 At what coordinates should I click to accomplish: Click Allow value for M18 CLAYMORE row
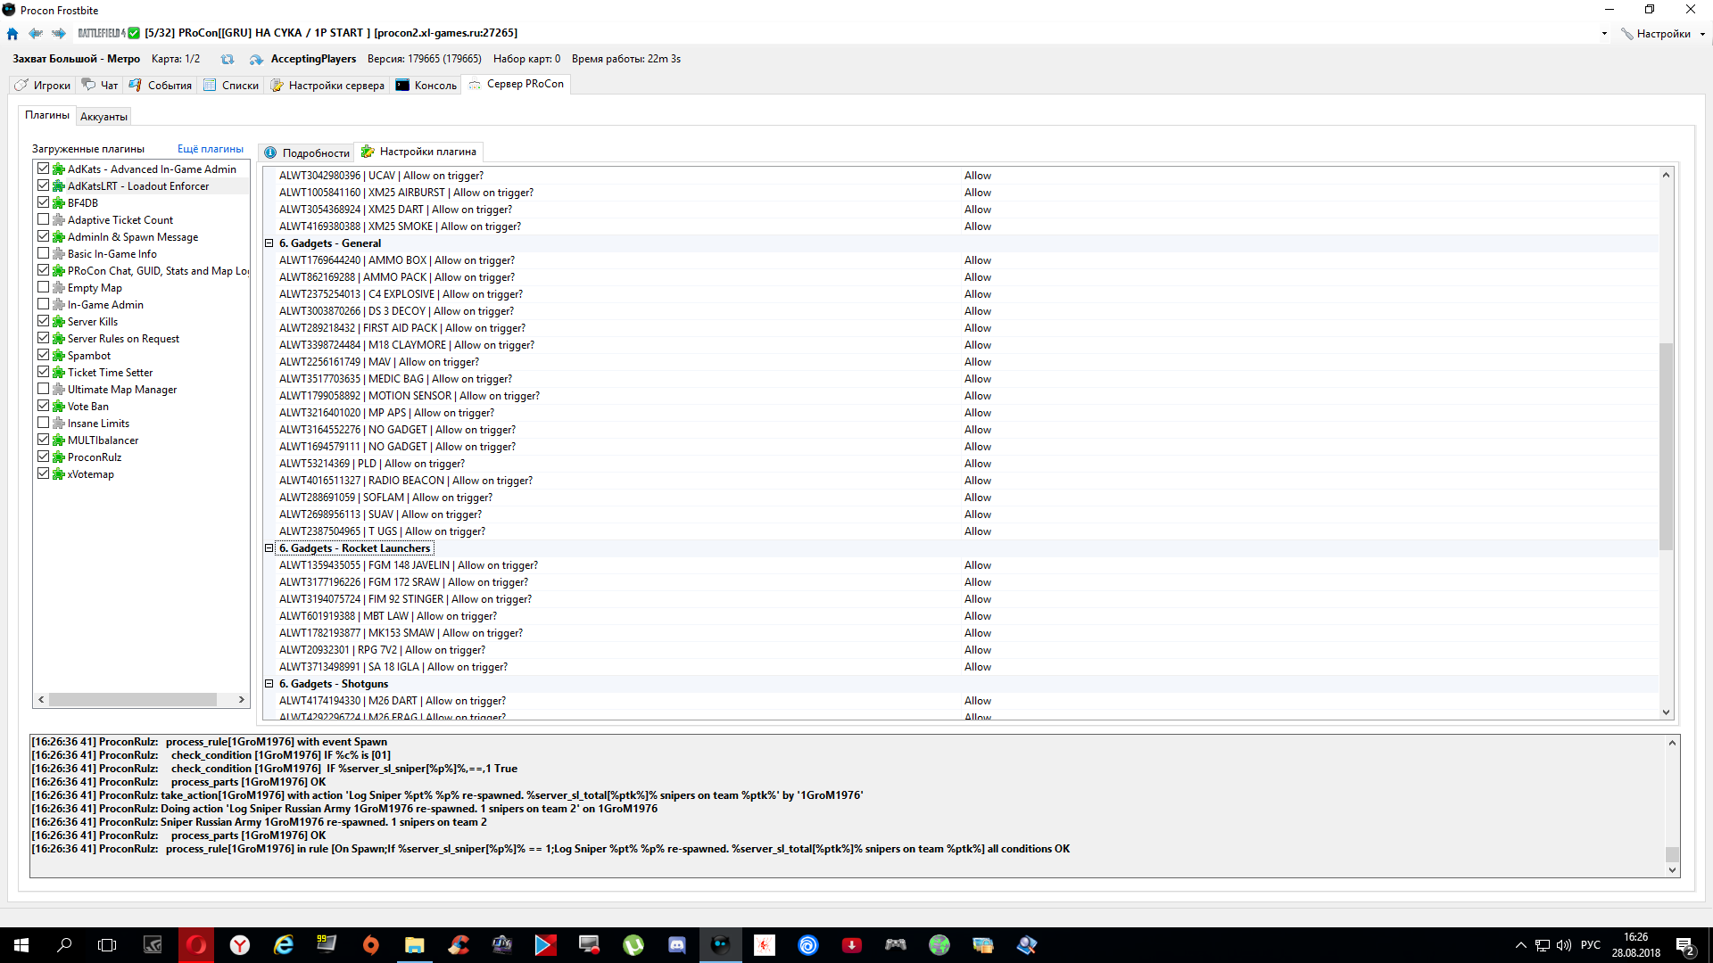[978, 345]
